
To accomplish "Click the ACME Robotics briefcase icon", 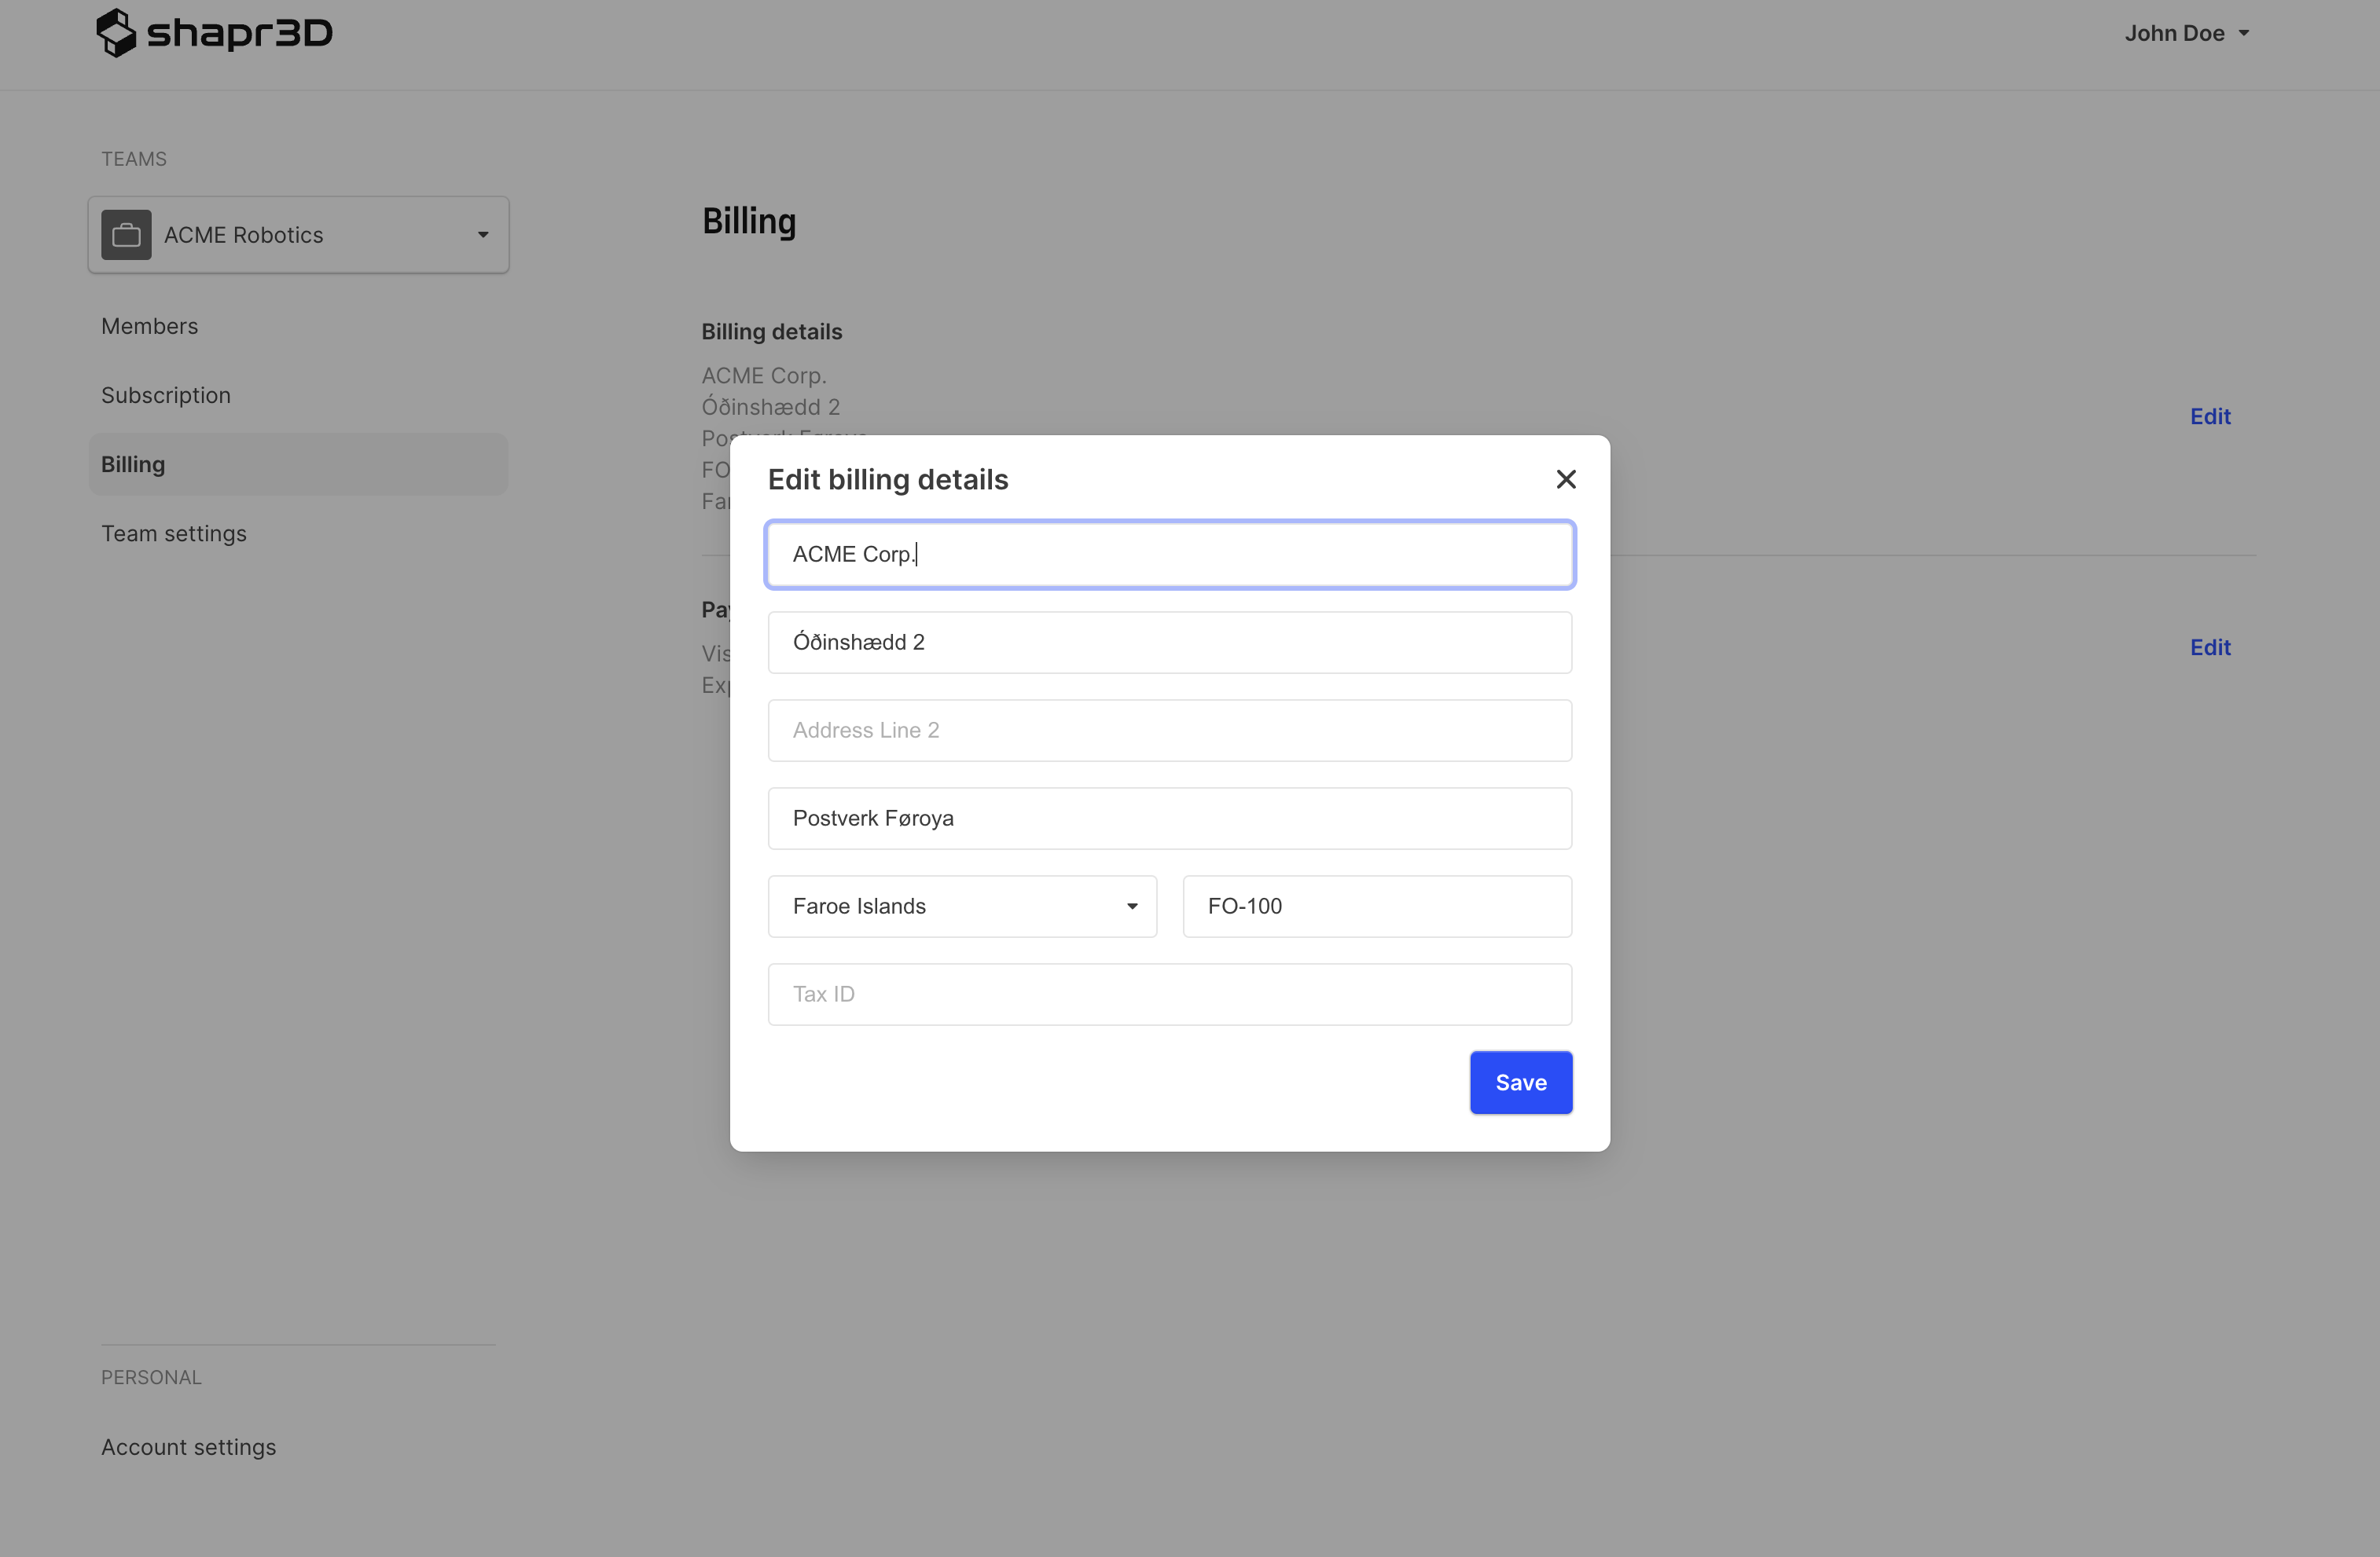I will click(126, 235).
